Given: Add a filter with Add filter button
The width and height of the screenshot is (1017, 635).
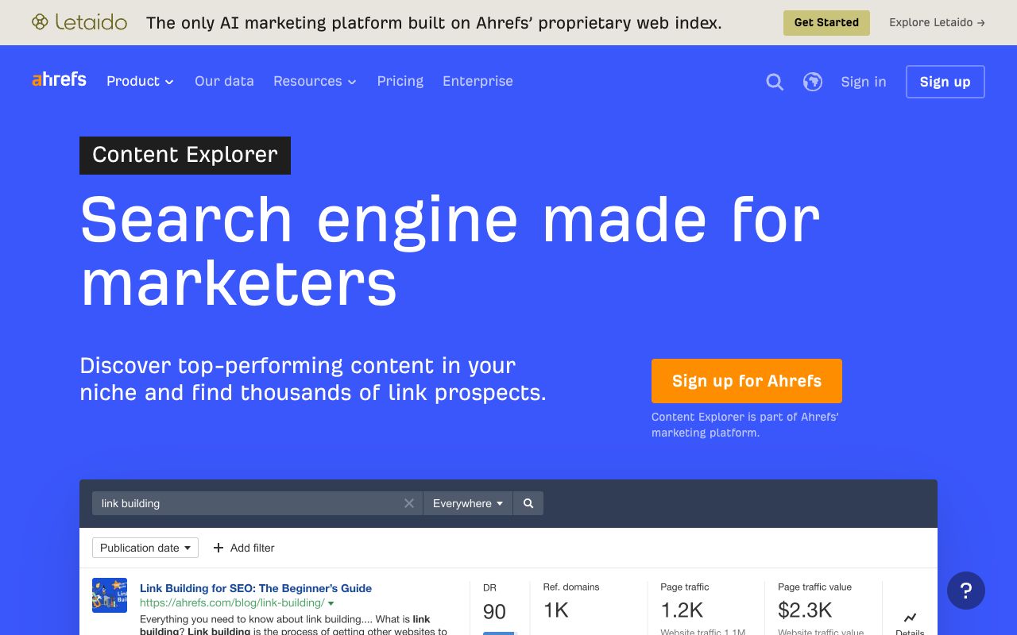Looking at the screenshot, I should (x=244, y=548).
